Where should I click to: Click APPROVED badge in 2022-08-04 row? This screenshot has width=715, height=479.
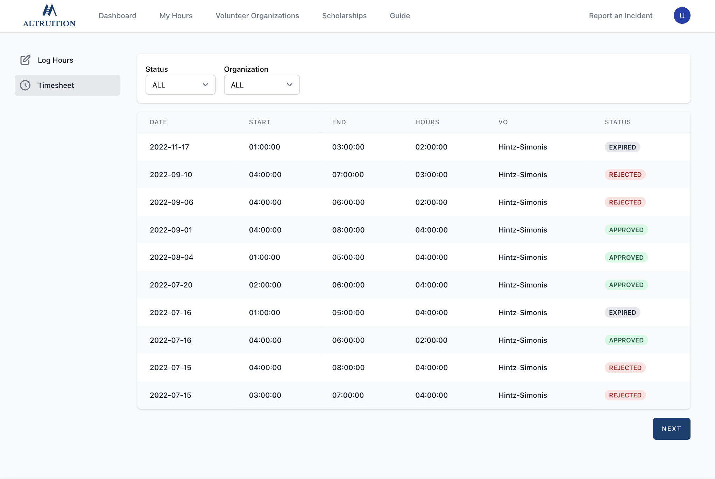[626, 257]
